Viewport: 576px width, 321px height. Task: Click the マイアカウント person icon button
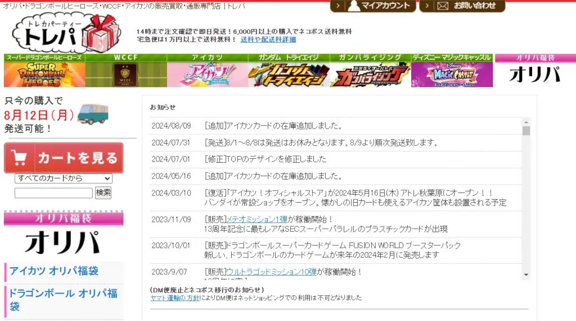point(373,6)
